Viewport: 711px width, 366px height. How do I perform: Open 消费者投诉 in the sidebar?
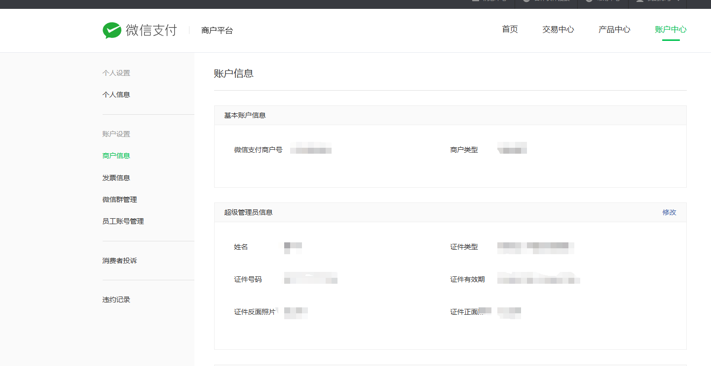click(120, 261)
